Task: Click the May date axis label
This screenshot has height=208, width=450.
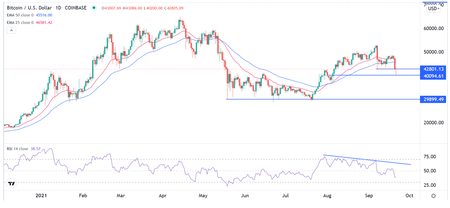Action: 203,196
